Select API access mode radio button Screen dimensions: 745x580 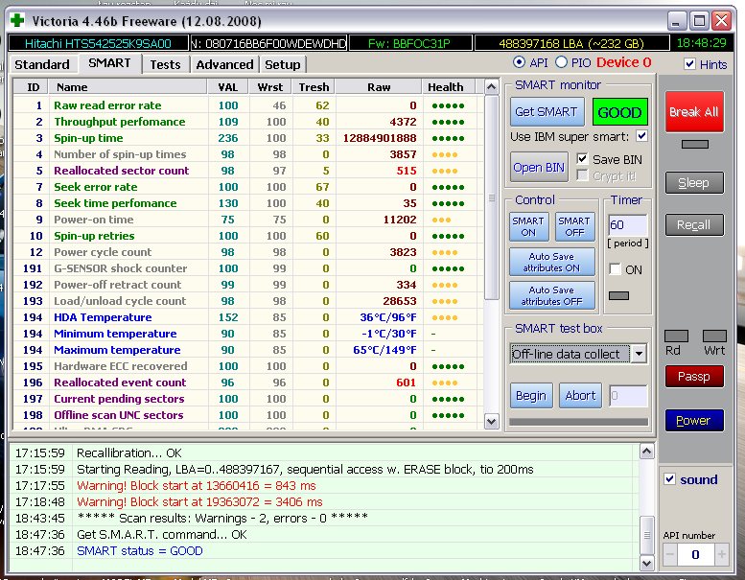pos(519,62)
